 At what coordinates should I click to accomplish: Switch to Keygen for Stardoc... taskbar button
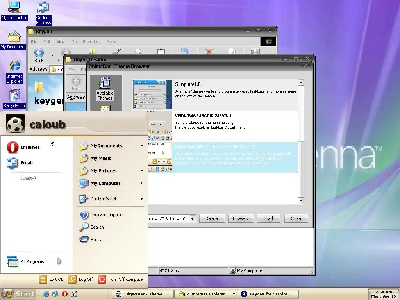(268, 294)
